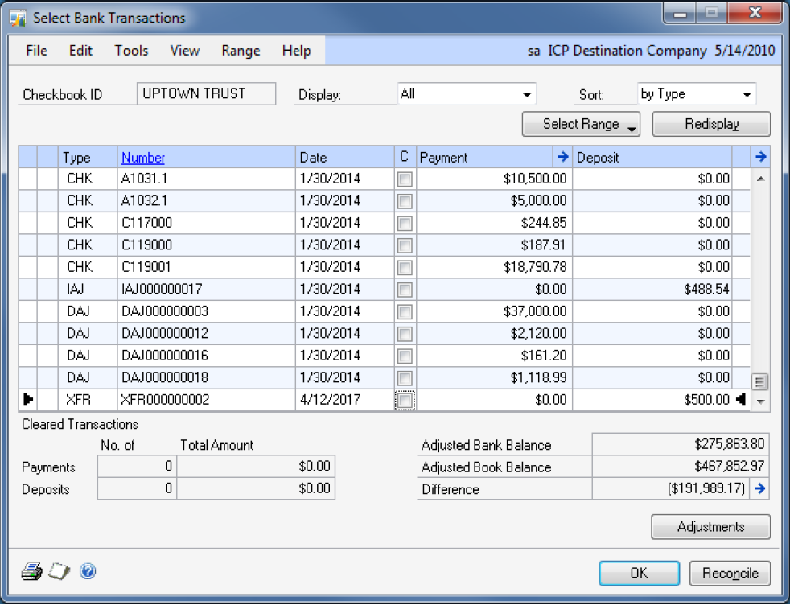Click blue arrow beside the Difference amount
This screenshot has width=790, height=605.
[760, 488]
